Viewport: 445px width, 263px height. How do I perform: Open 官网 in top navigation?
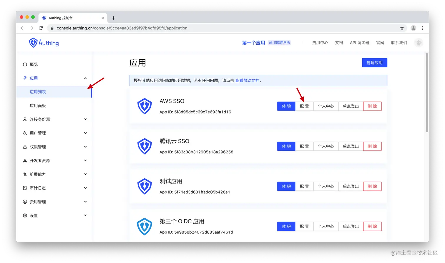[x=380, y=43]
